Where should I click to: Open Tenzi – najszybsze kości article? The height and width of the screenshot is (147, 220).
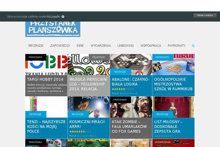coord(46,126)
